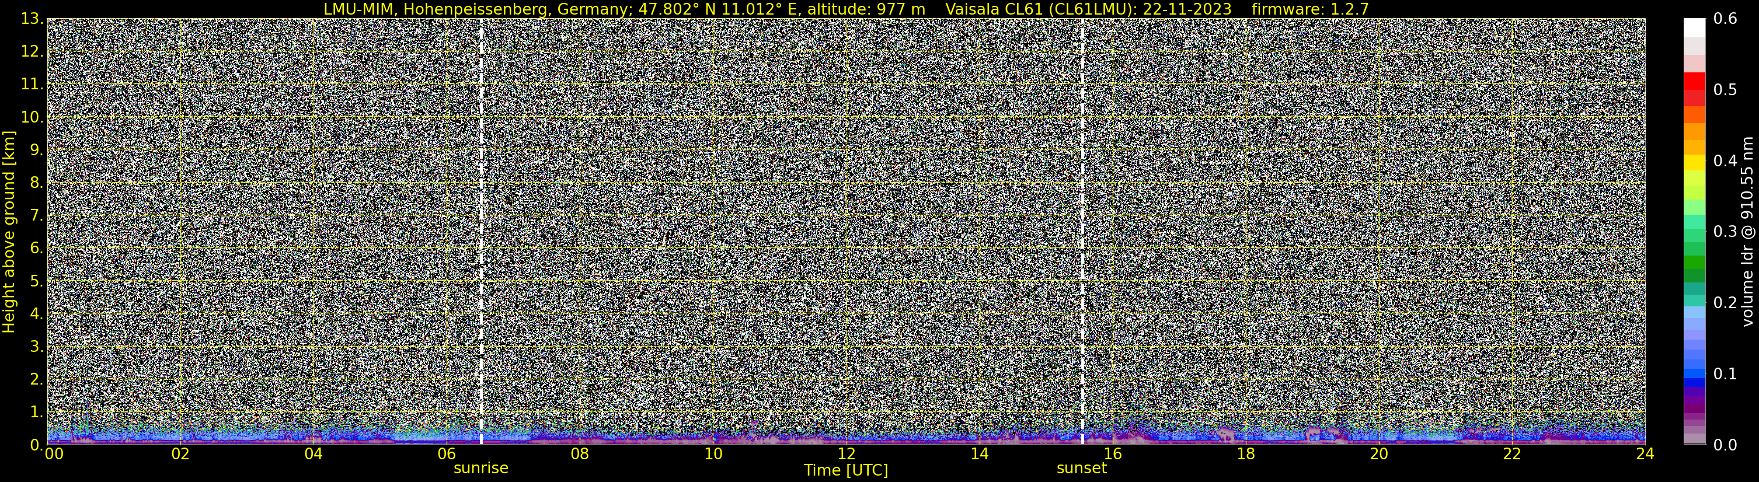This screenshot has height=482, width=1759.
Task: Click the 'sunrise' label below the time axis
Action: tap(480, 469)
